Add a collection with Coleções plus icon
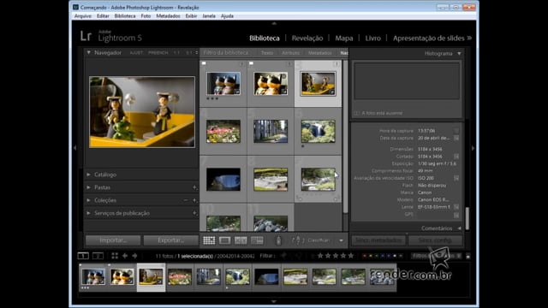This screenshot has width=548, height=308. pyautogui.click(x=194, y=200)
